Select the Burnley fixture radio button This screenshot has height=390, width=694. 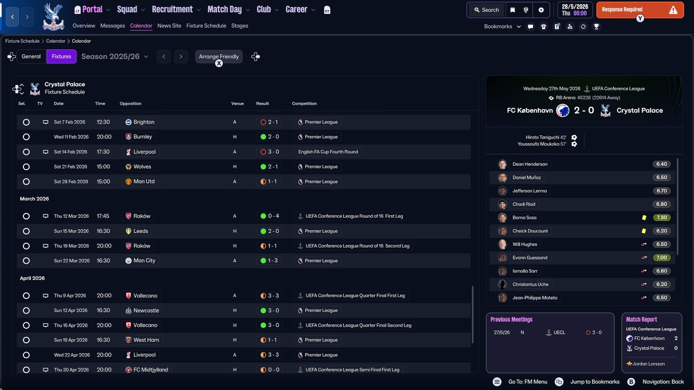(x=26, y=137)
